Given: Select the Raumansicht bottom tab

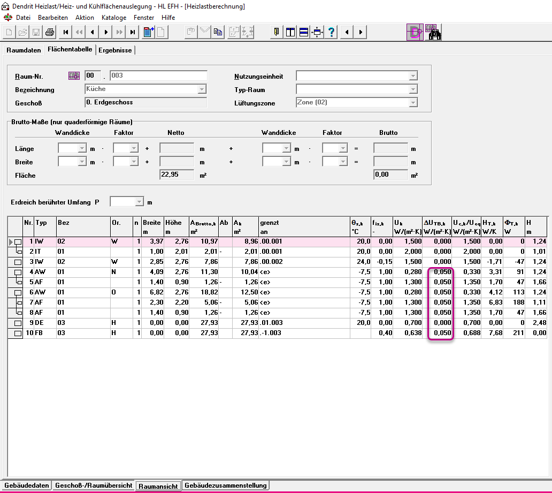Looking at the screenshot, I should pyautogui.click(x=158, y=486).
